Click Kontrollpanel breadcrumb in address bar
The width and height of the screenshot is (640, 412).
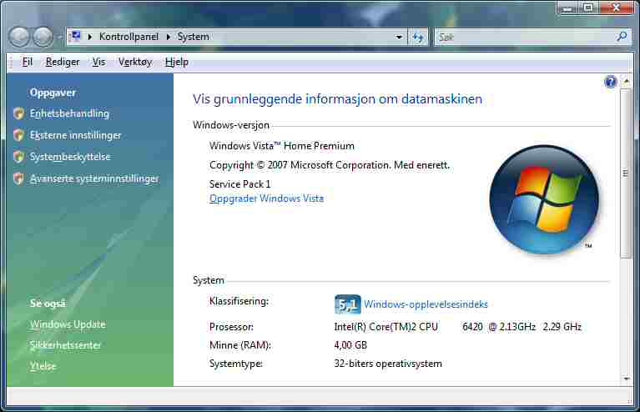(x=129, y=37)
